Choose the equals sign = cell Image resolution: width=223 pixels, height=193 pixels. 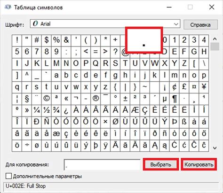tap(96, 52)
